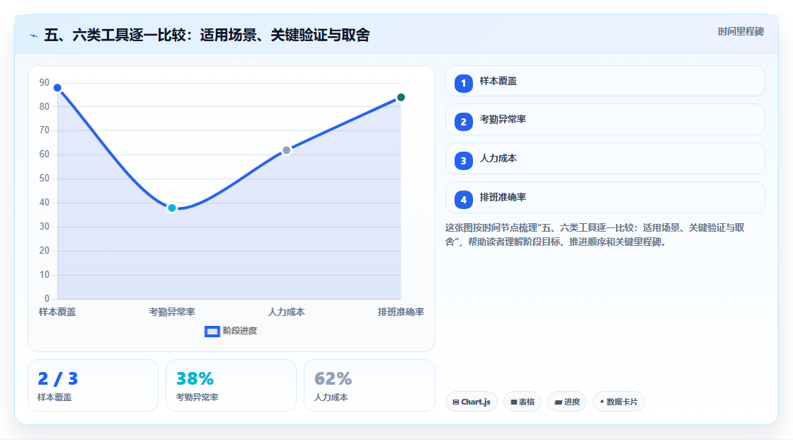The height and width of the screenshot is (440, 793).
Task: Click the 进度 tag
Action: pyautogui.click(x=567, y=402)
